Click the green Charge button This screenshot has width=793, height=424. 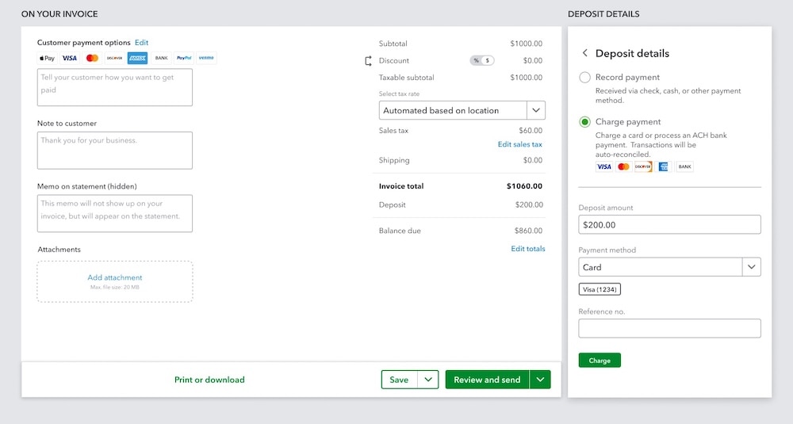coord(600,361)
